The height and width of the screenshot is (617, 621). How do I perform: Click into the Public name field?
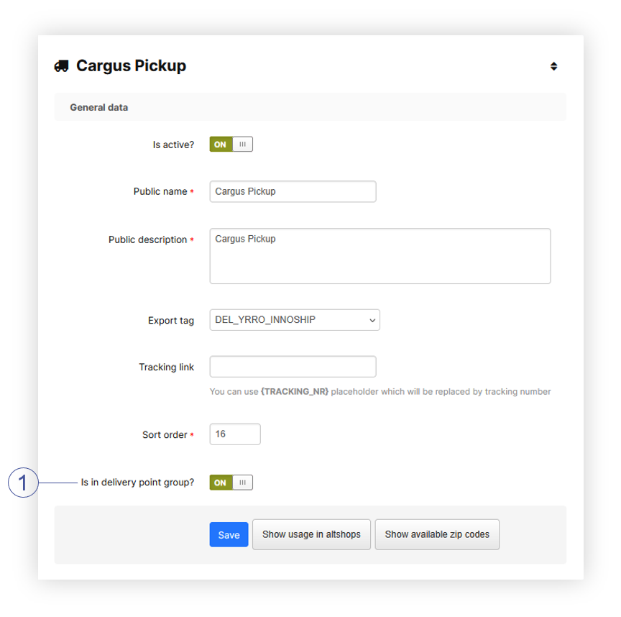(293, 191)
